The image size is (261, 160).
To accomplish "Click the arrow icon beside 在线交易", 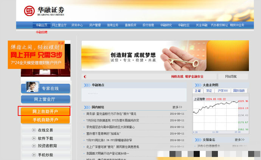I will (34, 130).
